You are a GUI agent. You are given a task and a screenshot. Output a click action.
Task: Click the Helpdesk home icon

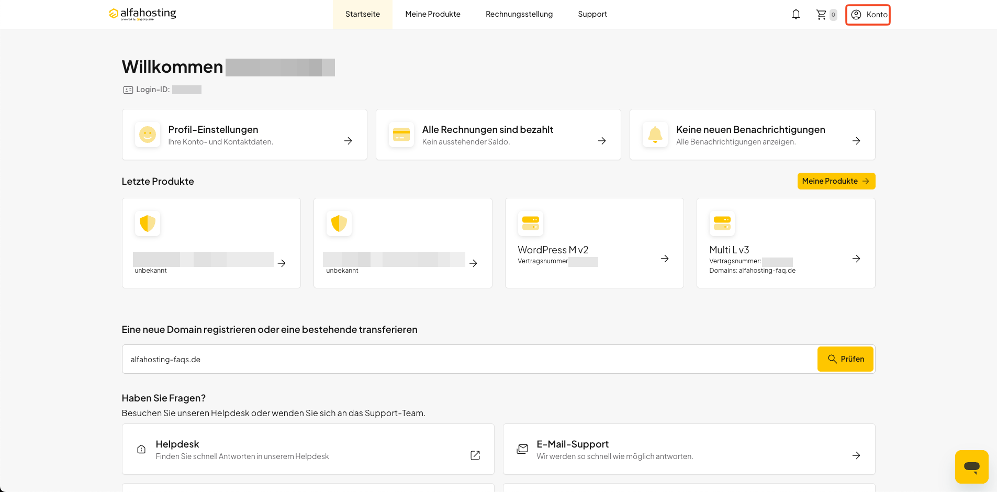[141, 449]
